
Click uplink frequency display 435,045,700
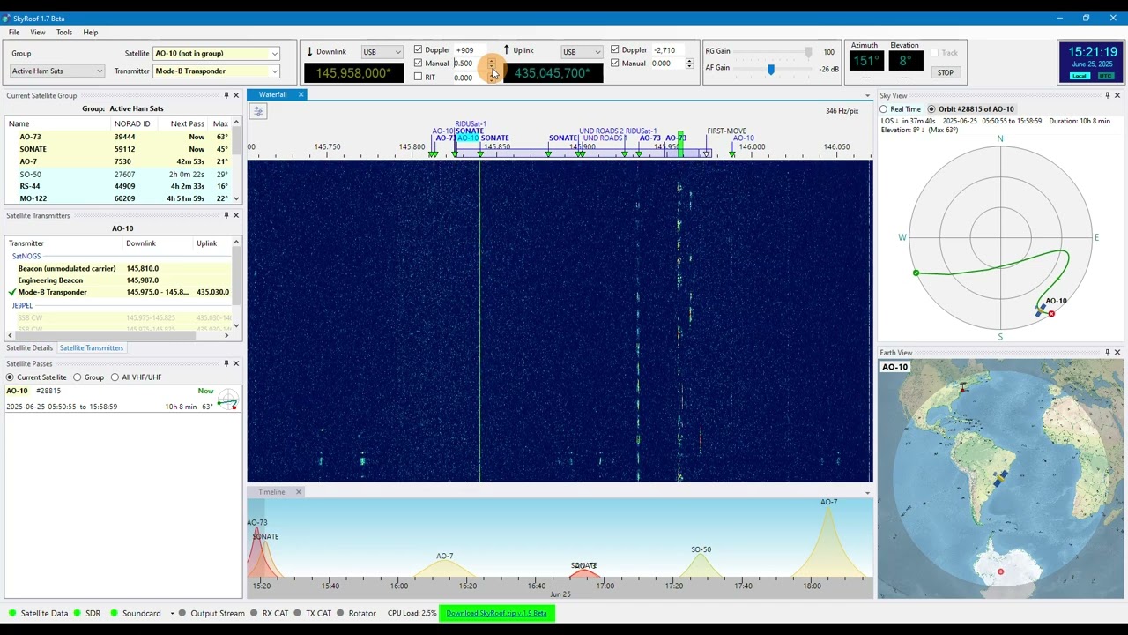pos(553,73)
